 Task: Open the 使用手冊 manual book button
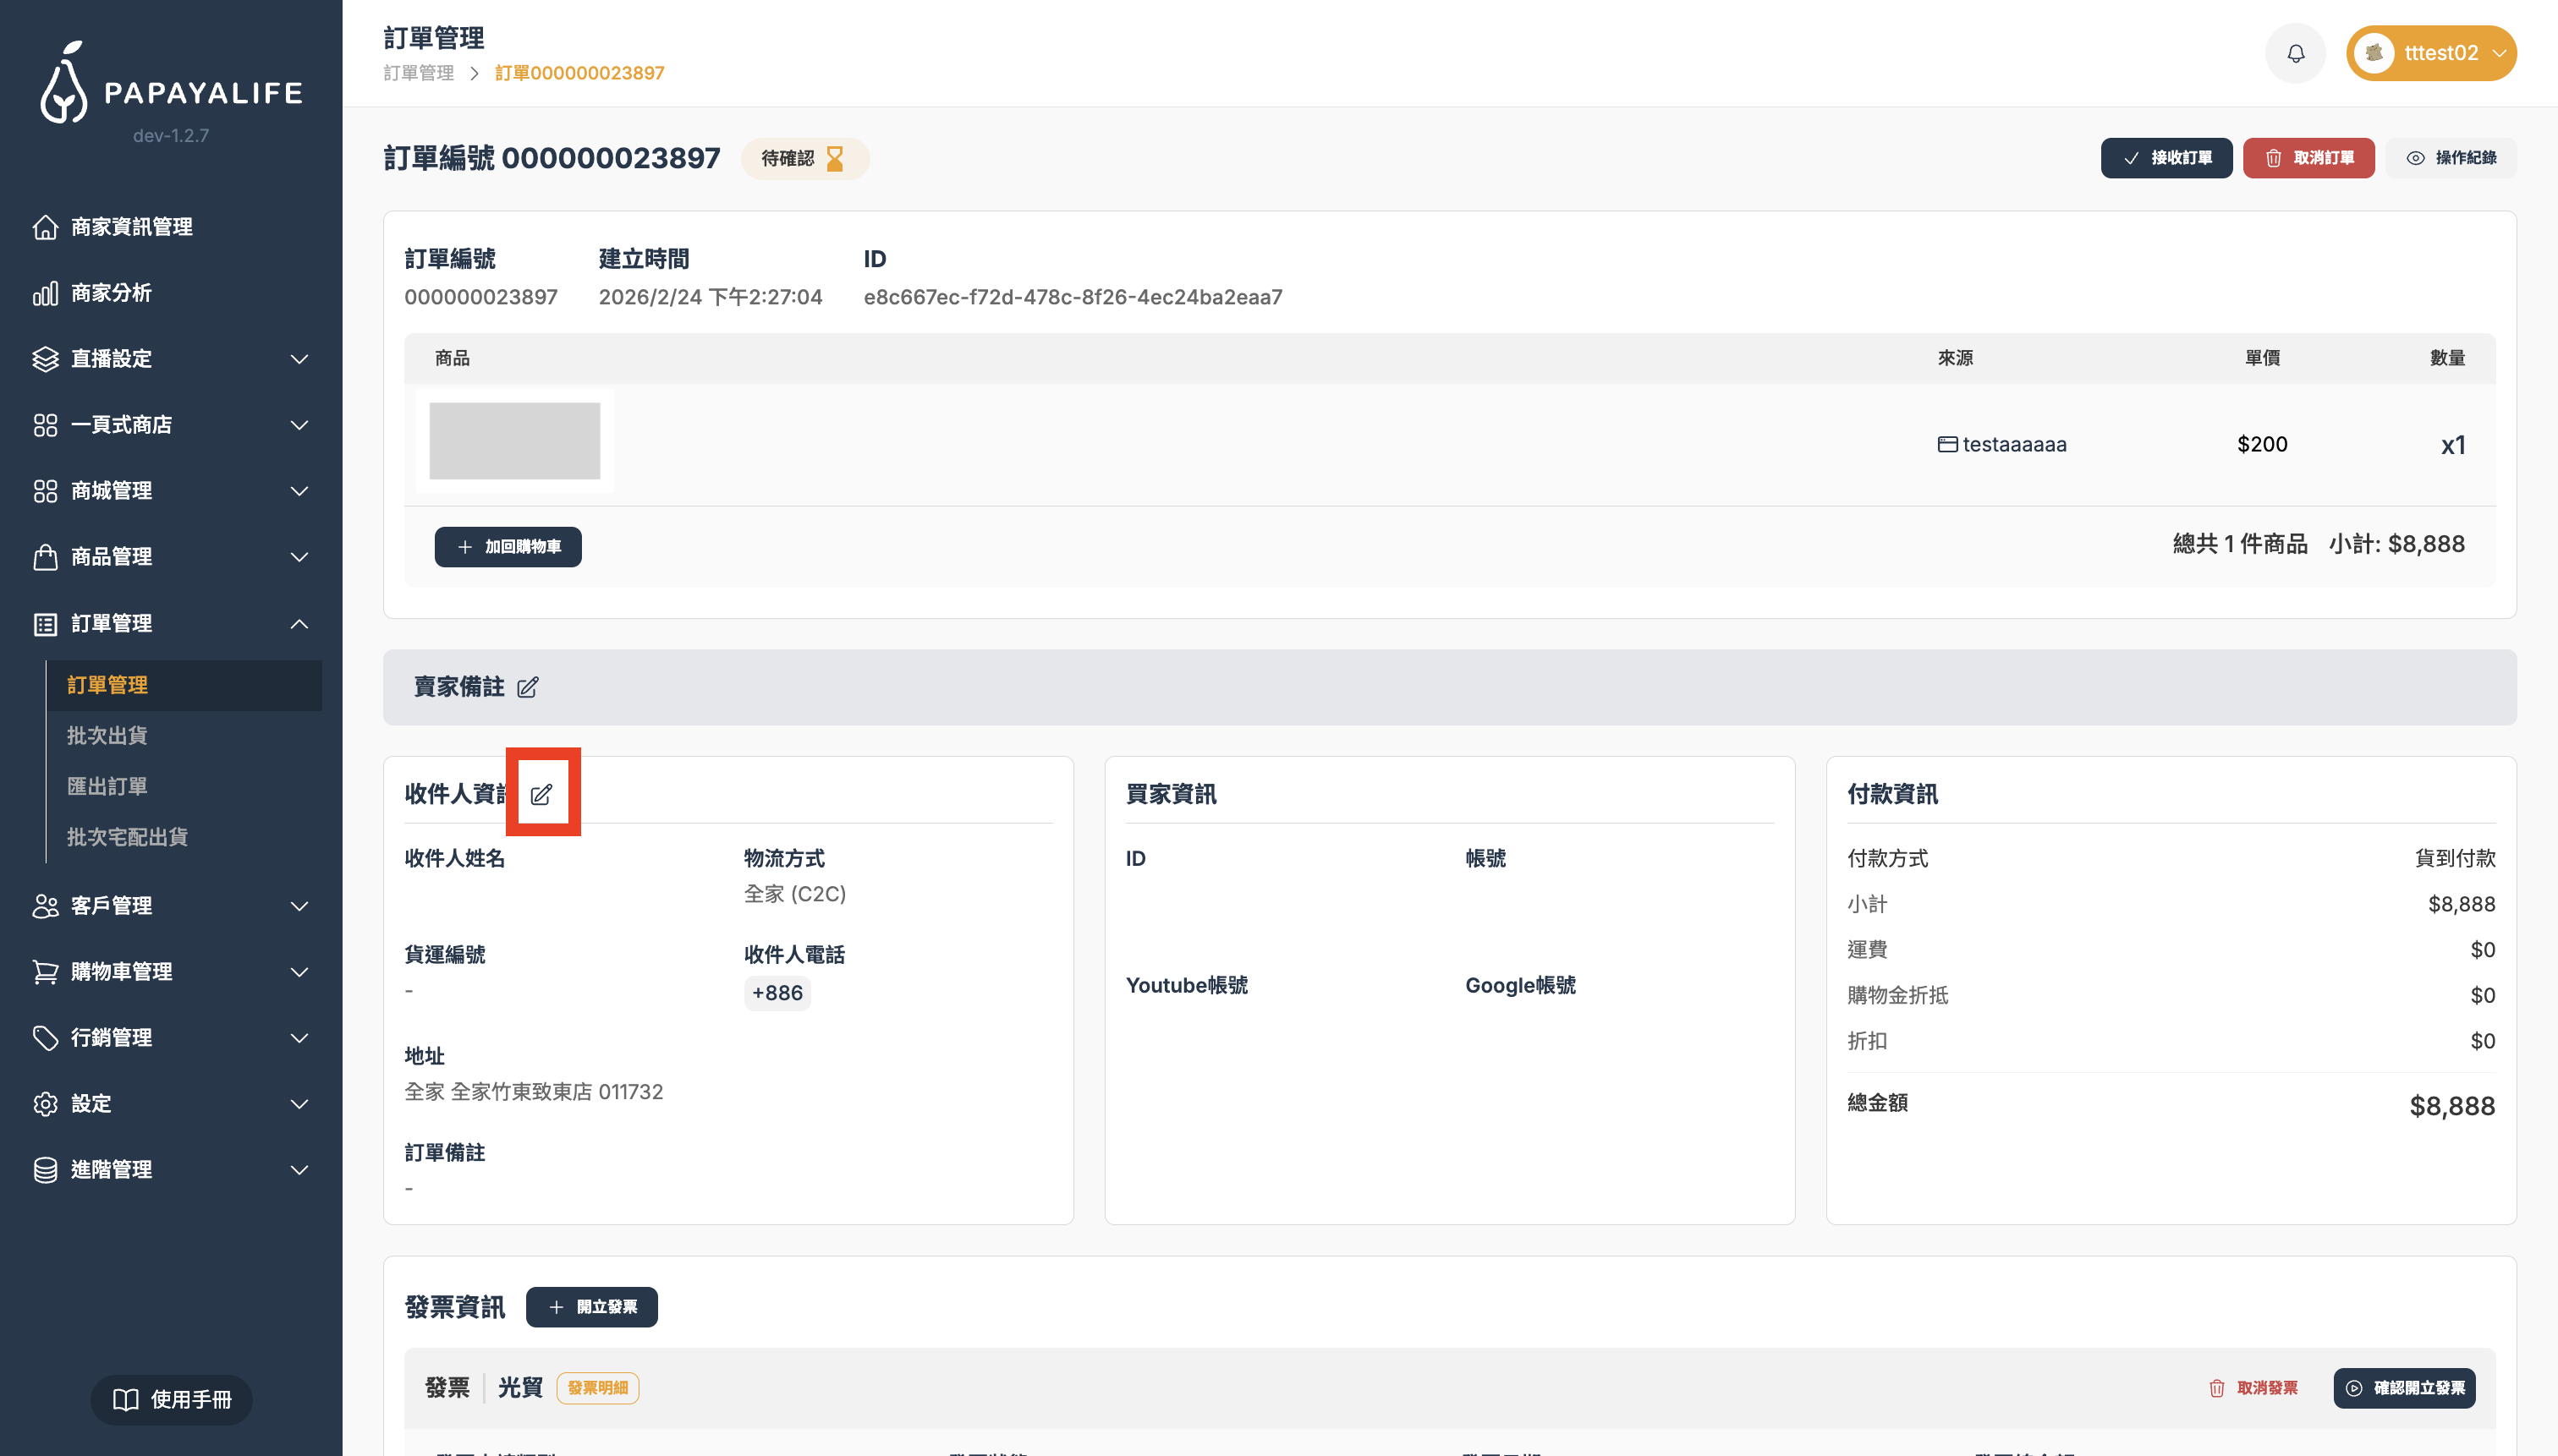(171, 1399)
